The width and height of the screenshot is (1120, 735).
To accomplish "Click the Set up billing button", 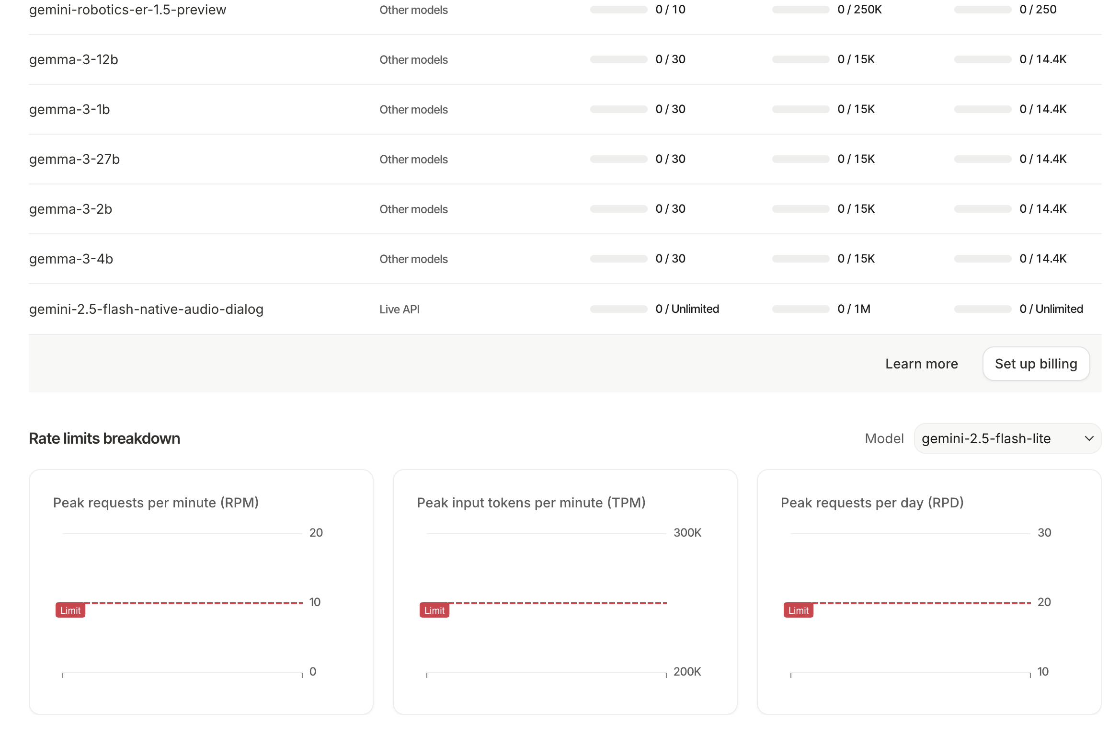I will (x=1036, y=364).
